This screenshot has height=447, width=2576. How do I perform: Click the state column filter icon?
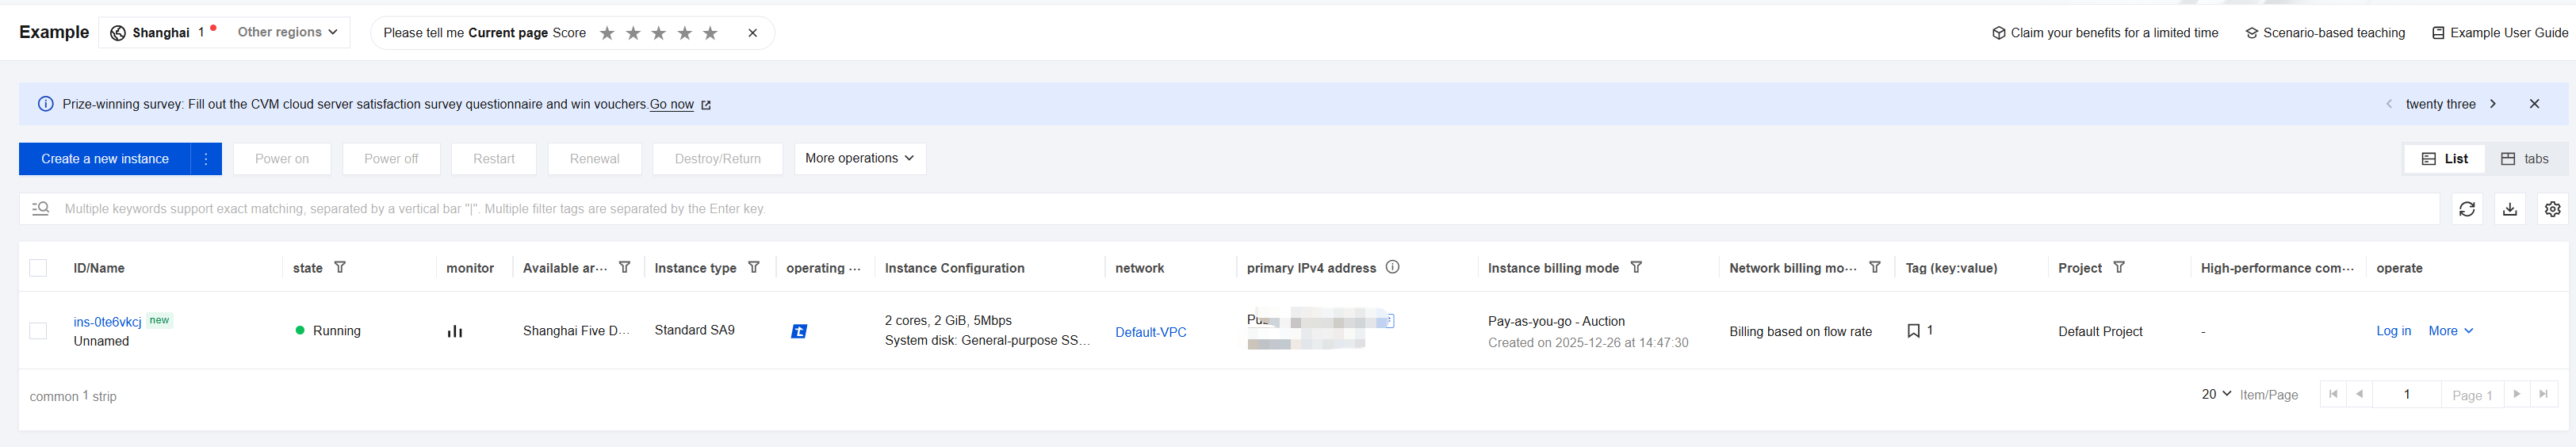pos(340,268)
